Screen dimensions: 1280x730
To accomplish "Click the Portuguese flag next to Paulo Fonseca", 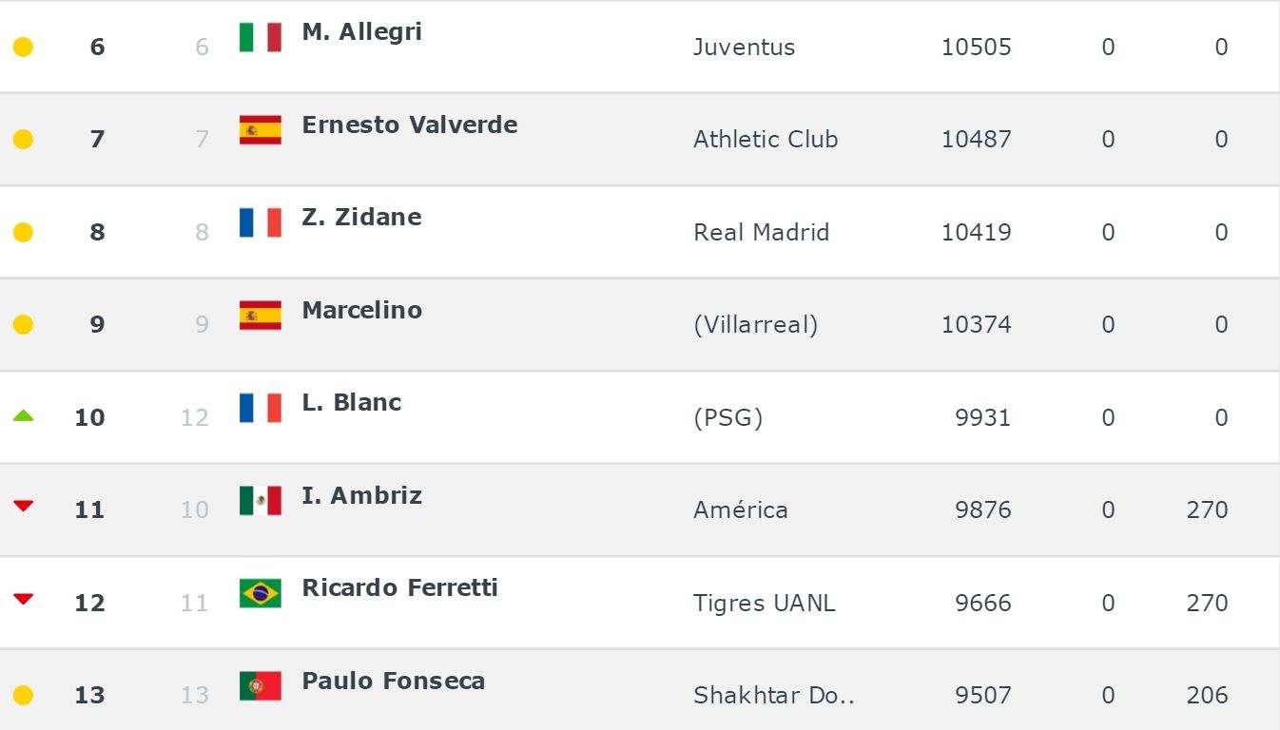I will [x=260, y=686].
